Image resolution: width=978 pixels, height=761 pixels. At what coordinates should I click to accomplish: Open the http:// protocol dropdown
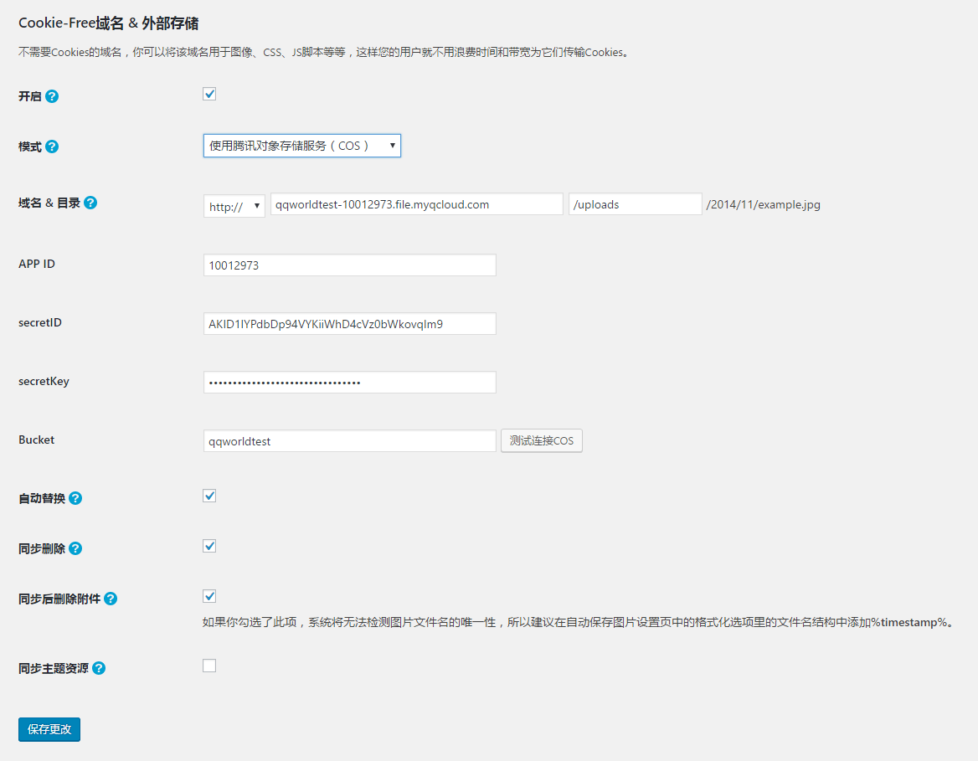[234, 206]
